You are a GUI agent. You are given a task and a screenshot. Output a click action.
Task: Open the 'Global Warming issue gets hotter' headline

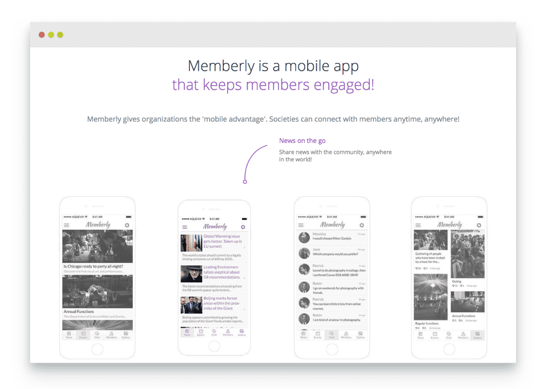(223, 241)
